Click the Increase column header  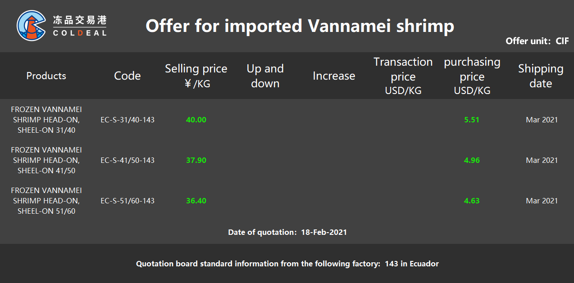pyautogui.click(x=334, y=76)
